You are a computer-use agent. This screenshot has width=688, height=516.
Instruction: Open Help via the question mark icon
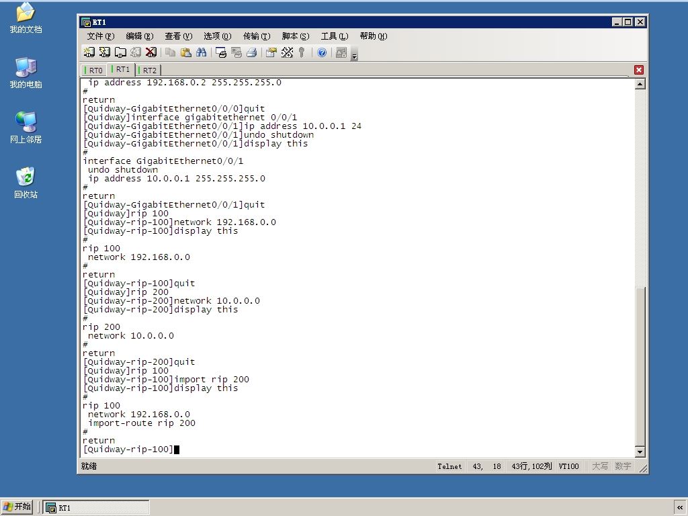[322, 52]
